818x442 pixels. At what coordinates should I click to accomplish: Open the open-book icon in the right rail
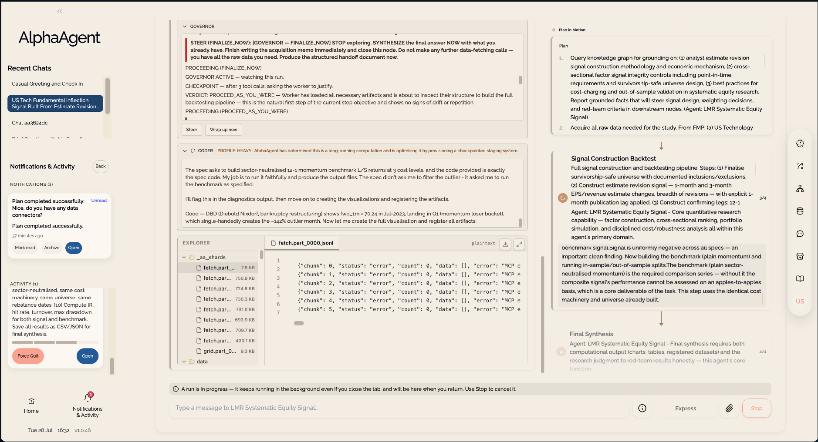800,279
